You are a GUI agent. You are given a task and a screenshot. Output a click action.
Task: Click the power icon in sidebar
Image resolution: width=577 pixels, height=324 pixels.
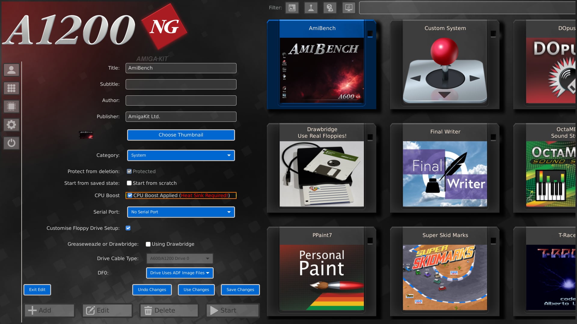[11, 143]
